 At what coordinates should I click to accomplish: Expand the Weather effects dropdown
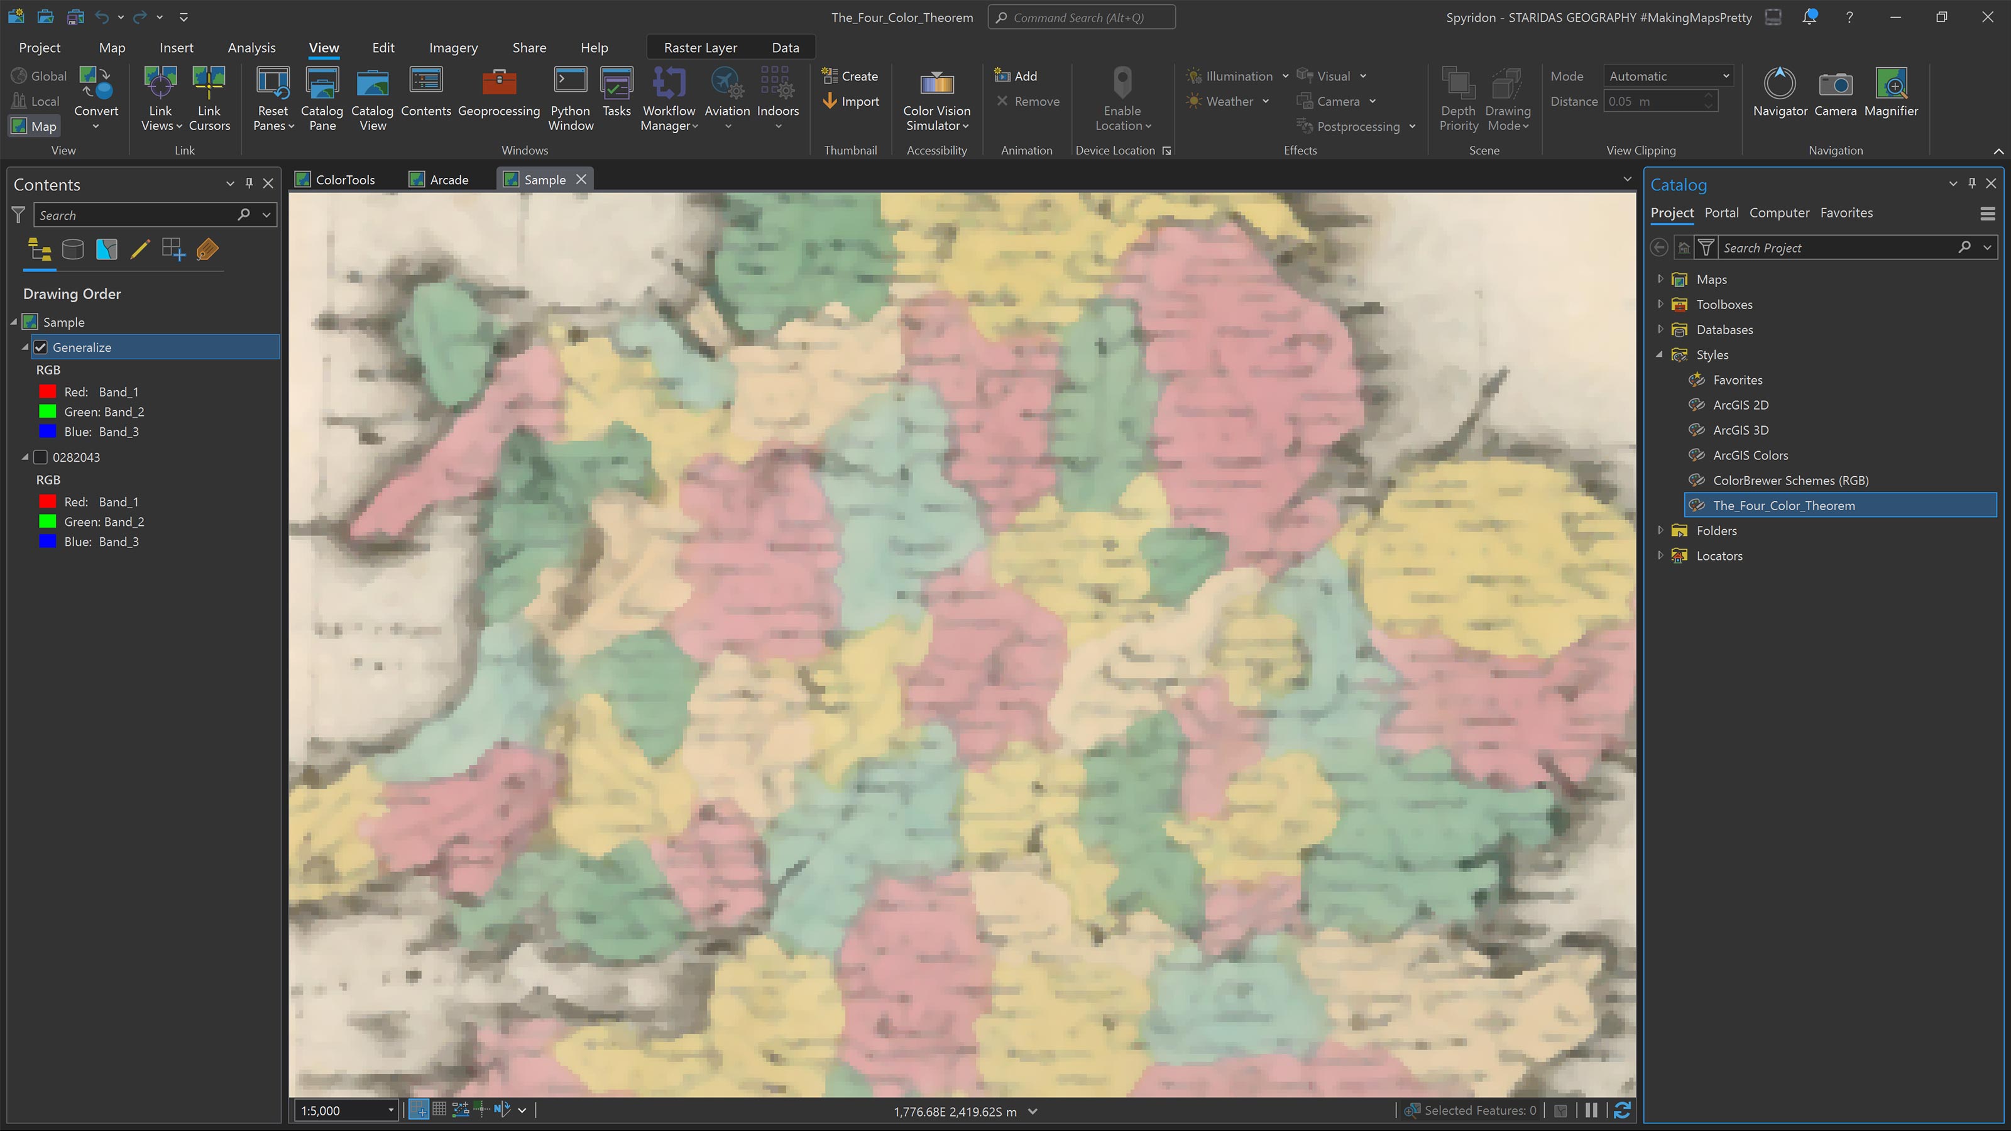(x=1266, y=101)
